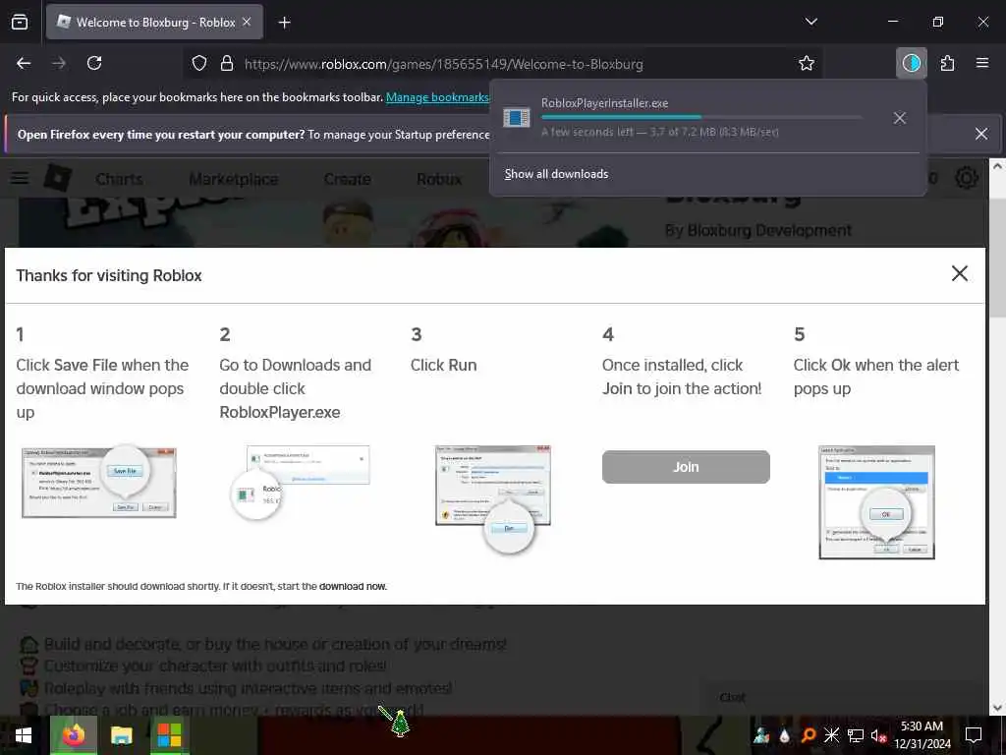Screen dimensions: 1006x755
Task: Close the Welcome to Bloxburg tab
Action: point(247,22)
